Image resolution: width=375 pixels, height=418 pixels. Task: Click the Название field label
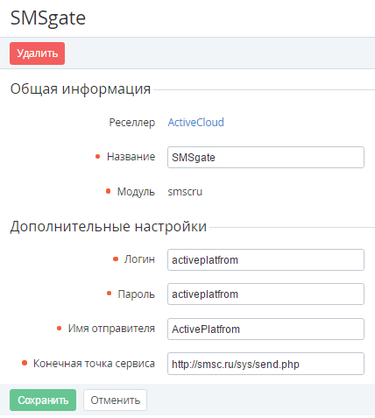pyautogui.click(x=131, y=157)
